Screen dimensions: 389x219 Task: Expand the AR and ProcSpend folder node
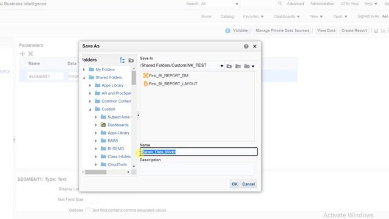[90, 93]
